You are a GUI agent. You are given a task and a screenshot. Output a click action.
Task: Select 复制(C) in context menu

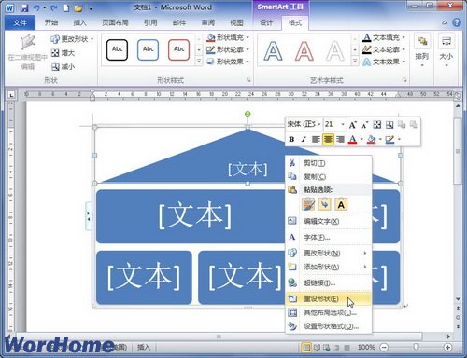(x=329, y=176)
